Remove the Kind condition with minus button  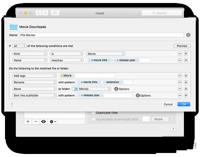(180, 54)
